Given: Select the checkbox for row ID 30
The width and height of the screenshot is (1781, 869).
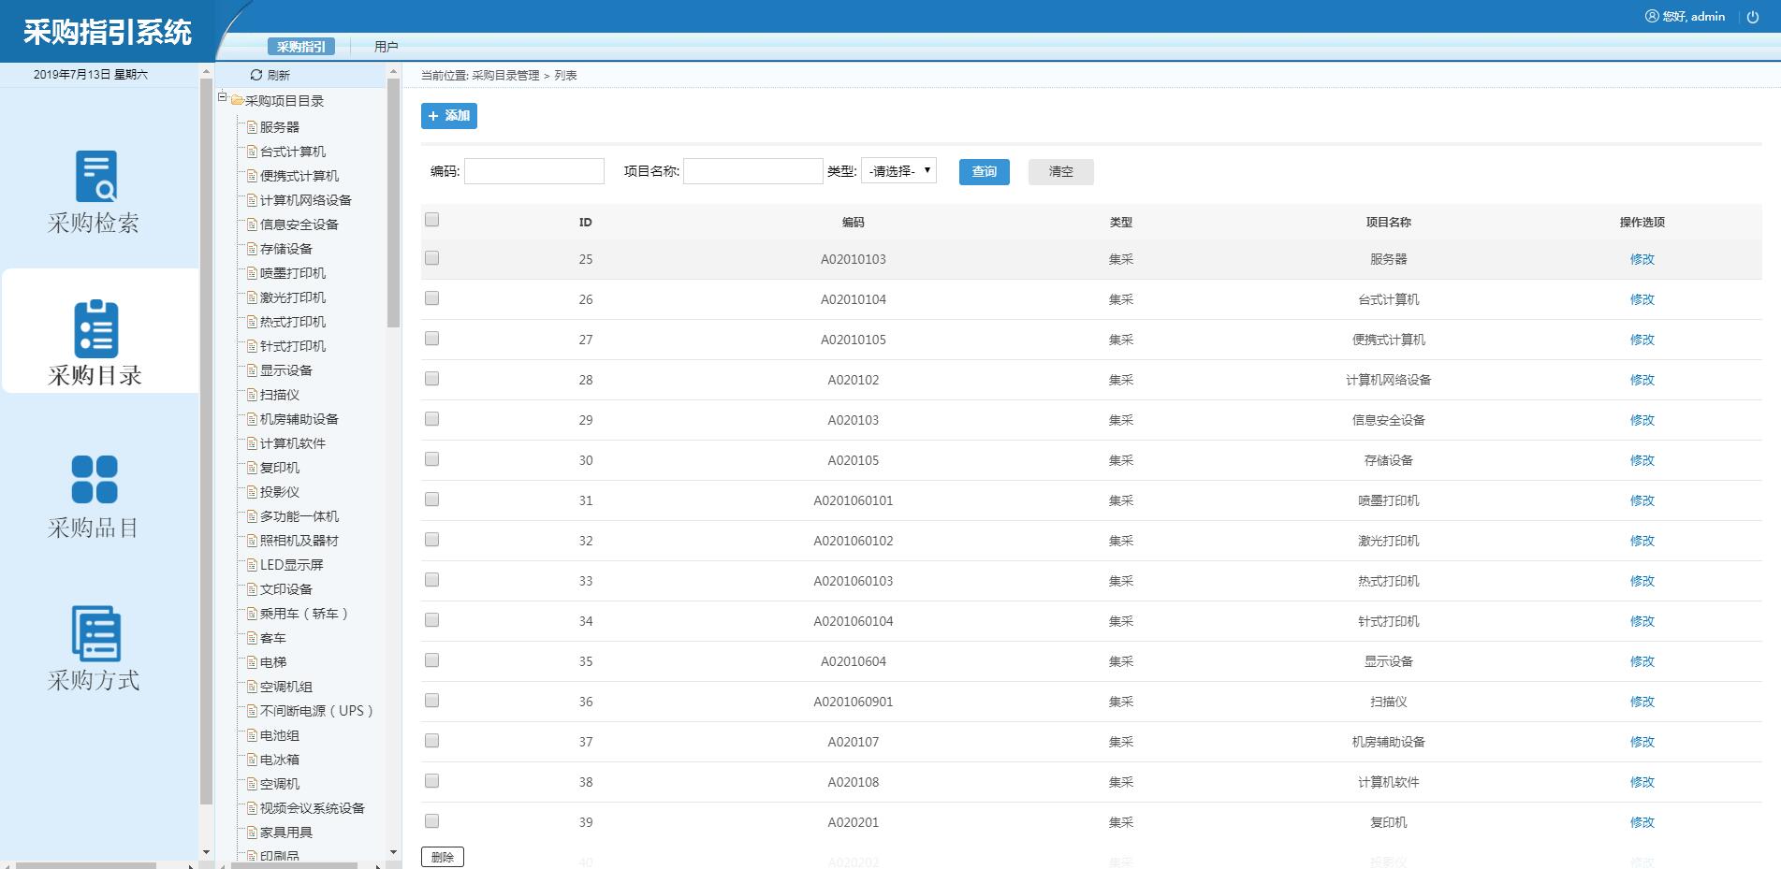Looking at the screenshot, I should [x=431, y=459].
